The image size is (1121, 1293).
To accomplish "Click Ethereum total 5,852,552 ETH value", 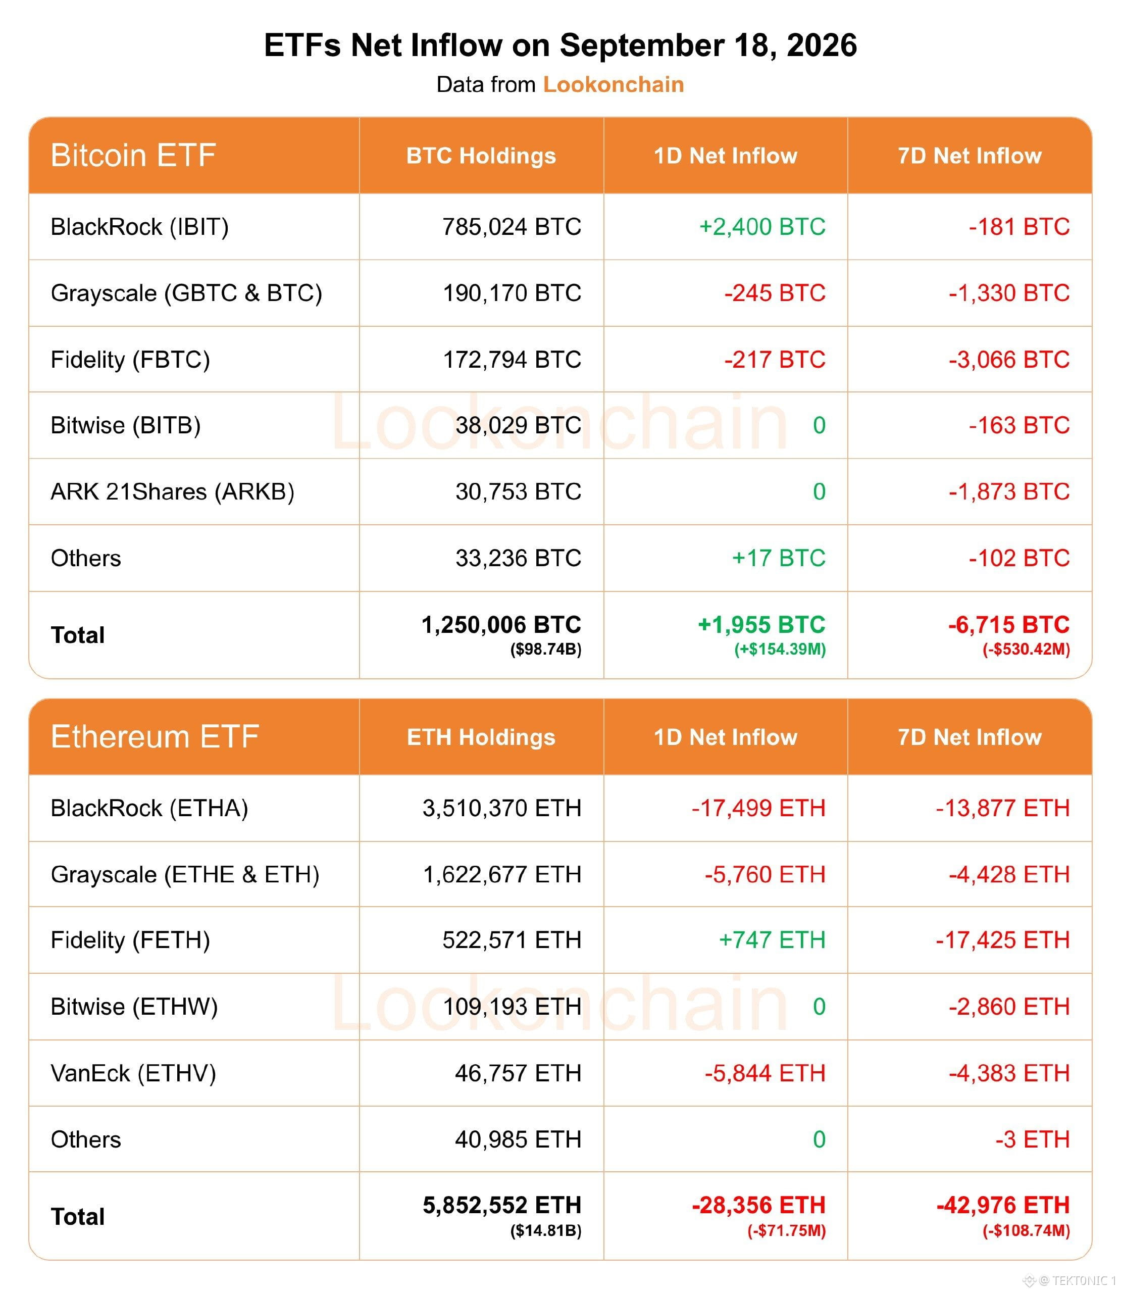I will pyautogui.click(x=502, y=1206).
